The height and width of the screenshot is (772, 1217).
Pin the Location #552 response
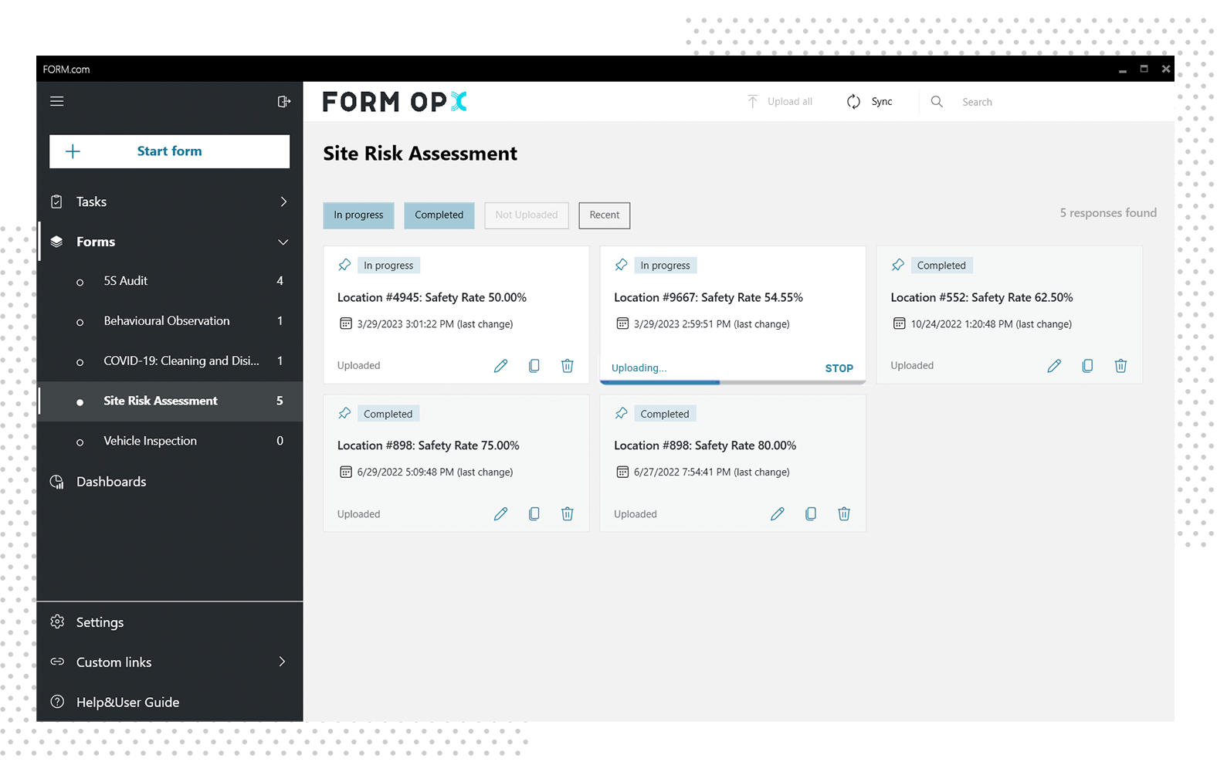point(897,265)
